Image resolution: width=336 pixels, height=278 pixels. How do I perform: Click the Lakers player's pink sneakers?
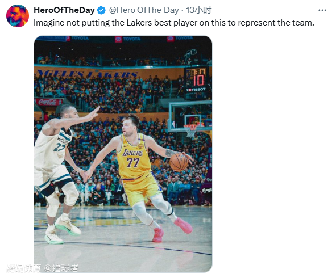click(x=172, y=229)
